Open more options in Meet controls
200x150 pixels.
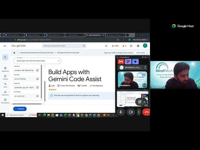coord(139,112)
